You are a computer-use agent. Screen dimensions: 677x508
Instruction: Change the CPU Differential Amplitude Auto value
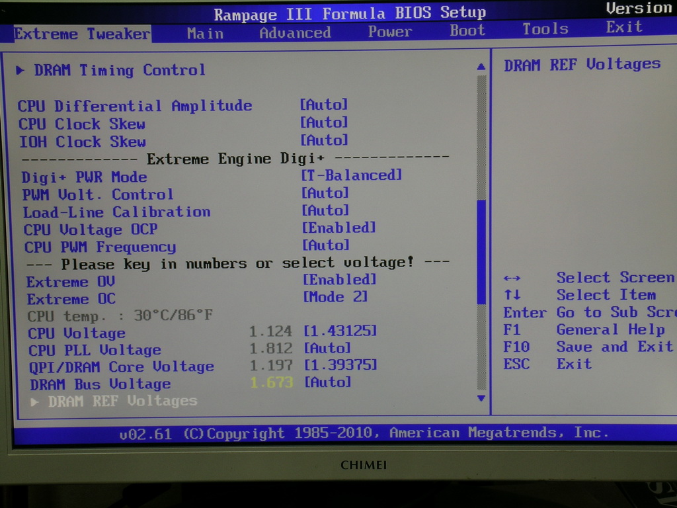(x=324, y=105)
